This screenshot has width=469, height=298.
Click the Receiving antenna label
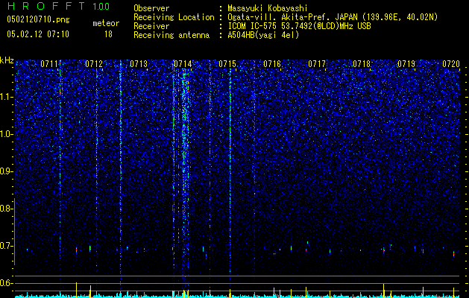point(171,35)
